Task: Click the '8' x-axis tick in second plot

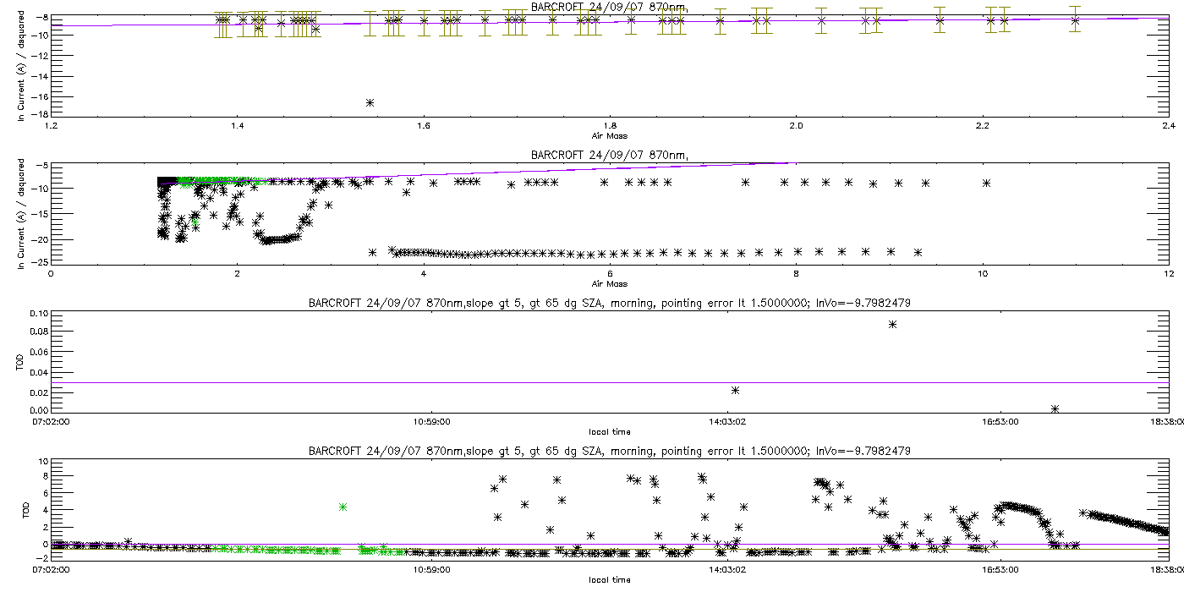Action: 796,274
